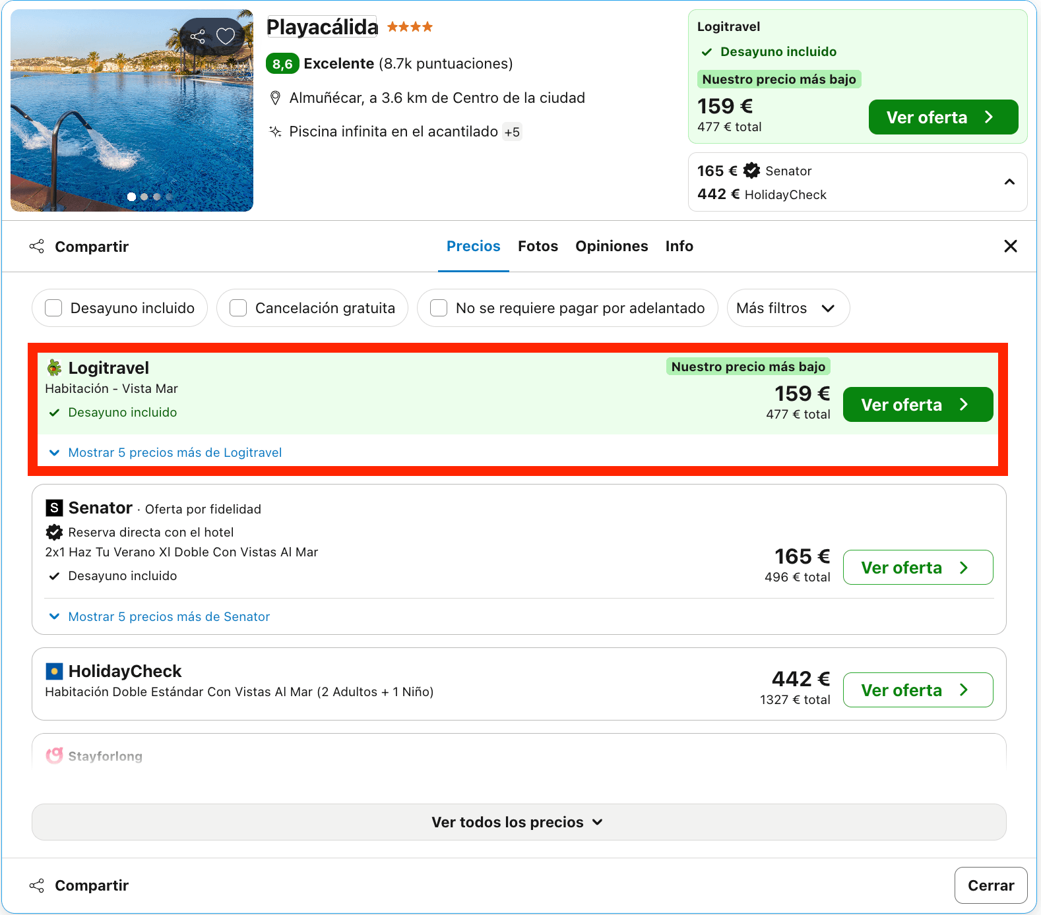Collapse the Senator and HolidayCheck price summary chevron
This screenshot has width=1041, height=915.
(x=1009, y=182)
